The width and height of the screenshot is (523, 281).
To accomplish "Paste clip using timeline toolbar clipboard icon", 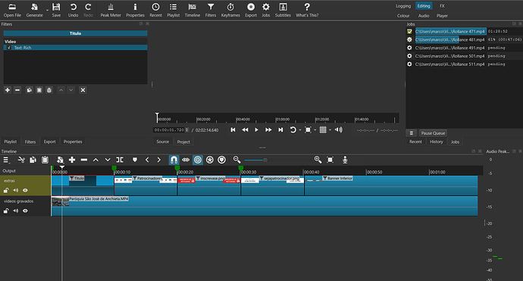I will pyautogui.click(x=45, y=160).
